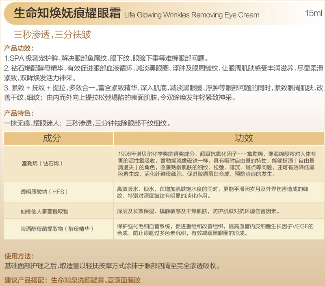Click the 建议产品搭配 recommendation line
The height and width of the screenshot is (286, 325).
point(72,280)
